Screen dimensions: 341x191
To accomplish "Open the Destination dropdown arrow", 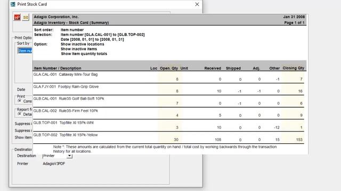I will coord(69,155).
